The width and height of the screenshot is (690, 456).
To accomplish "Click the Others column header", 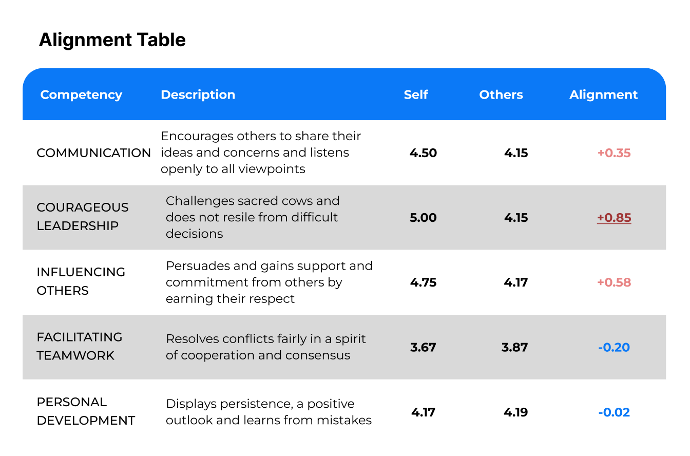I will point(501,95).
